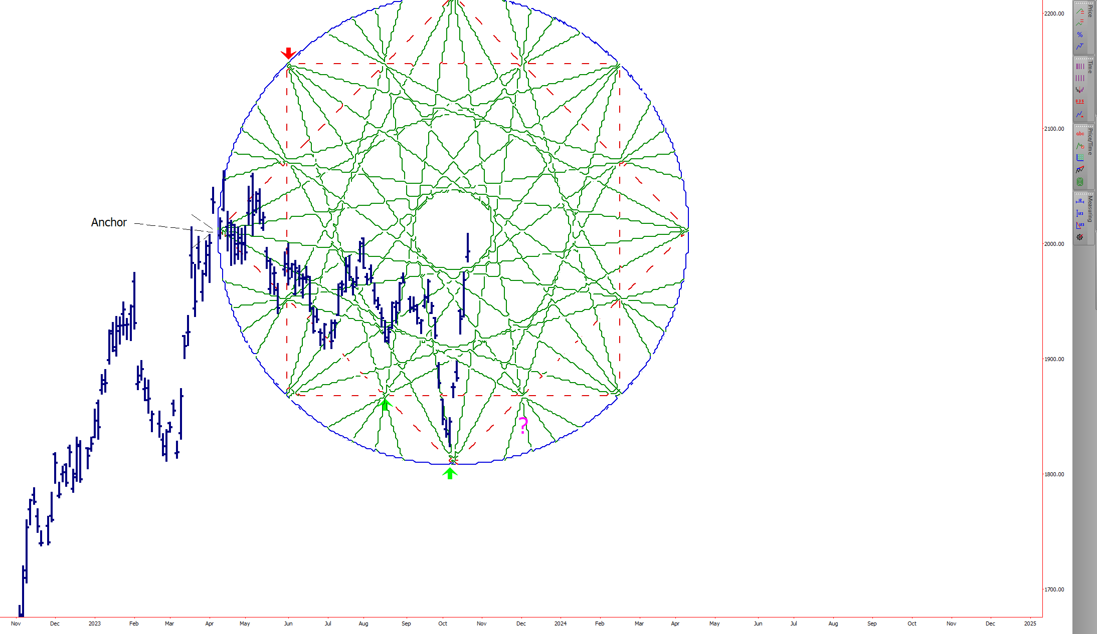Screen dimensions: 1097x634
Task: Click the 2200.00 price axis label
Action: [x=1054, y=14]
